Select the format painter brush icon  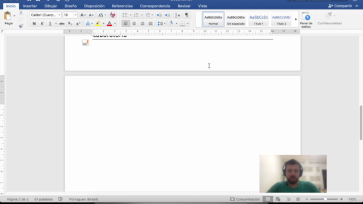[x=21, y=25]
